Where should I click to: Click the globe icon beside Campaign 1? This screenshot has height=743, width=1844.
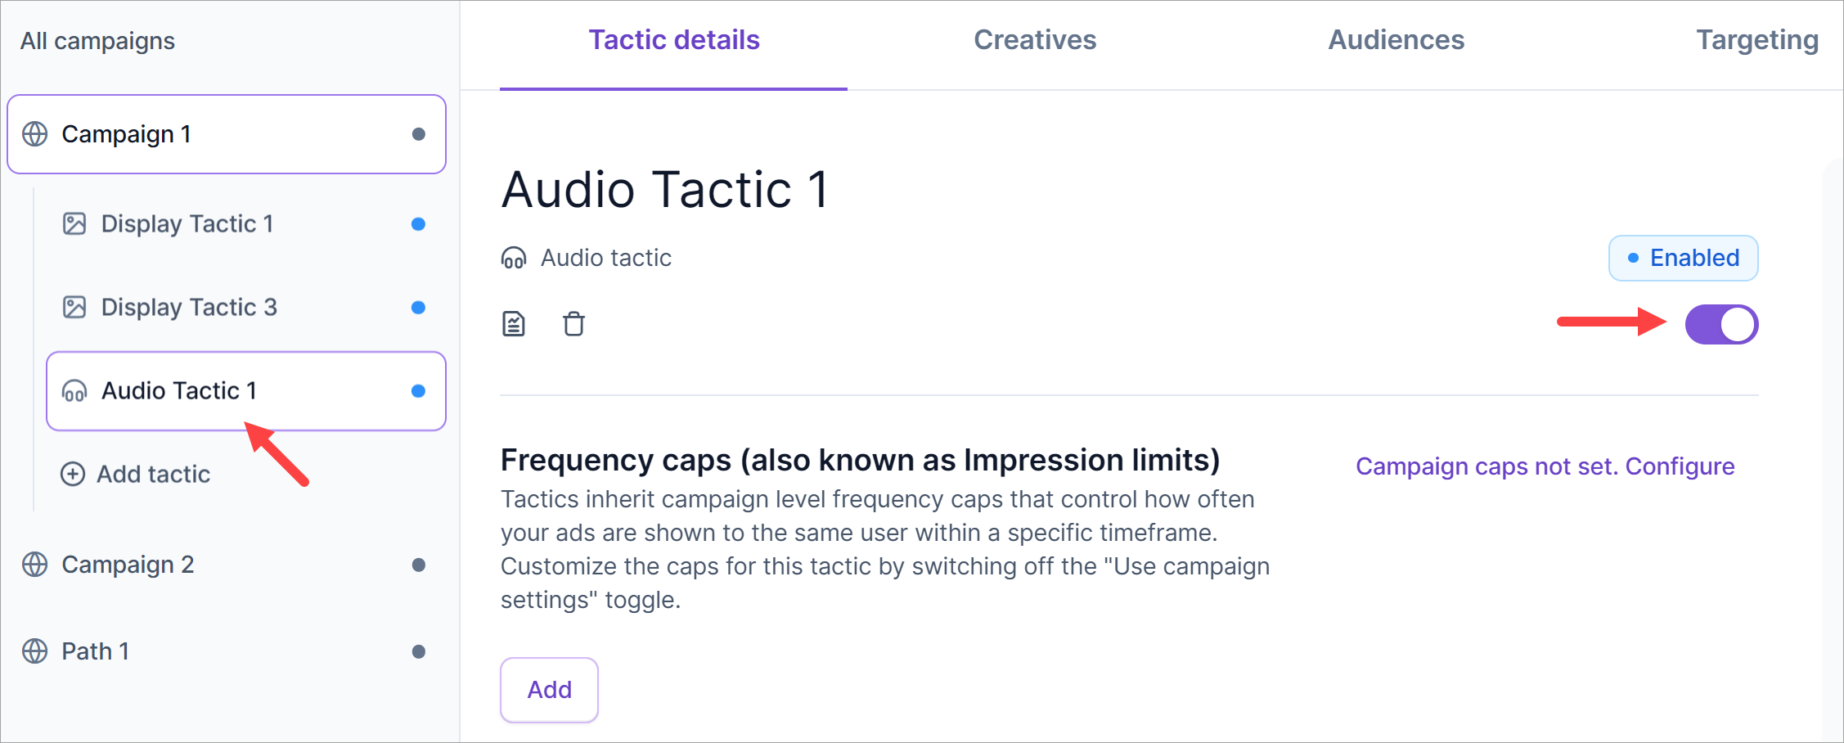[x=34, y=134]
